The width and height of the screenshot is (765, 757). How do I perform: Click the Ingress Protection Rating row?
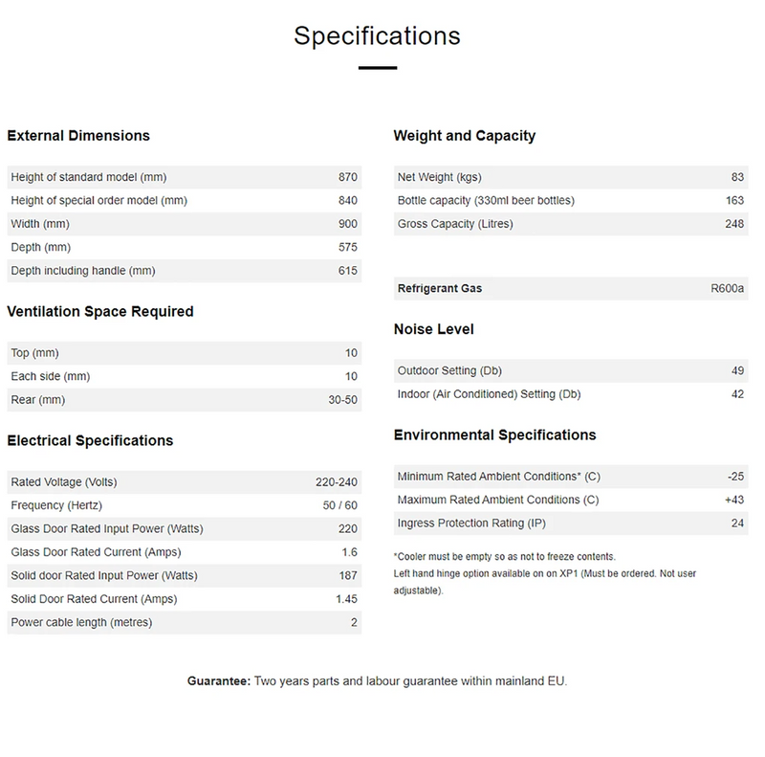click(570, 523)
